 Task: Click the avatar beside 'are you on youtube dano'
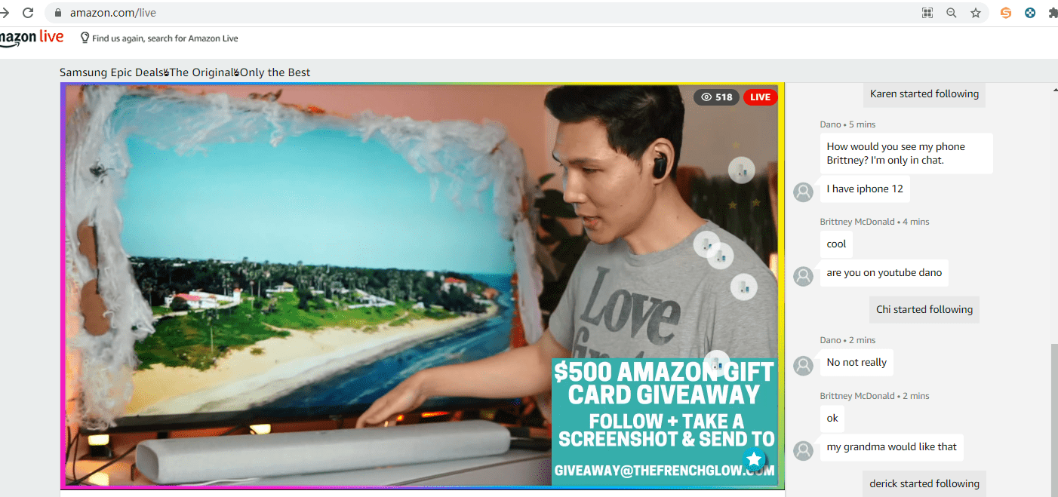[x=804, y=276]
